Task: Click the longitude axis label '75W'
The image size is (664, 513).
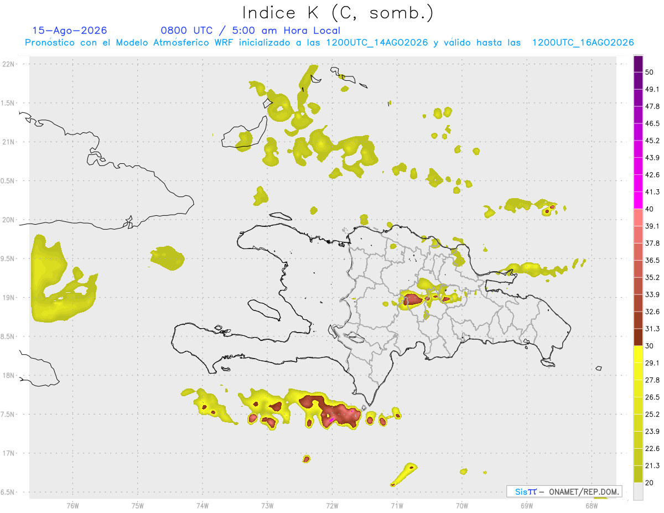Action: tap(138, 505)
